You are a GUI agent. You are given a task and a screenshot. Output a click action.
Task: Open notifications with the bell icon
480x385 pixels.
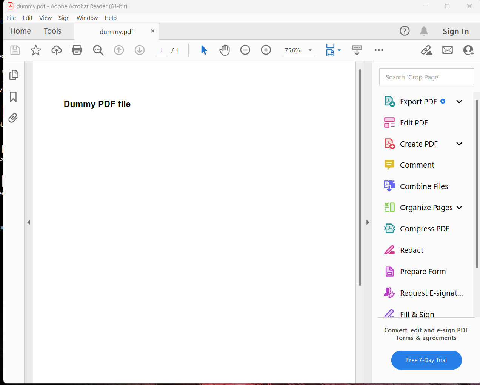(x=424, y=31)
